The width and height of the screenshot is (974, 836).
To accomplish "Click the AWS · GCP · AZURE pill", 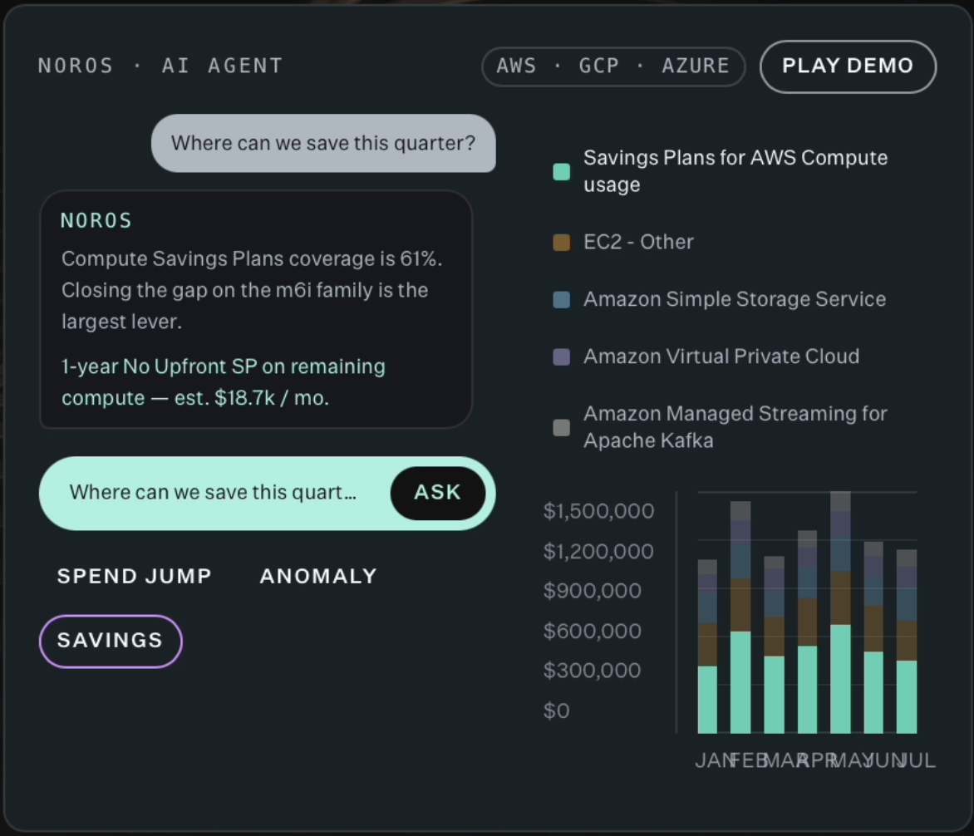I will point(613,66).
